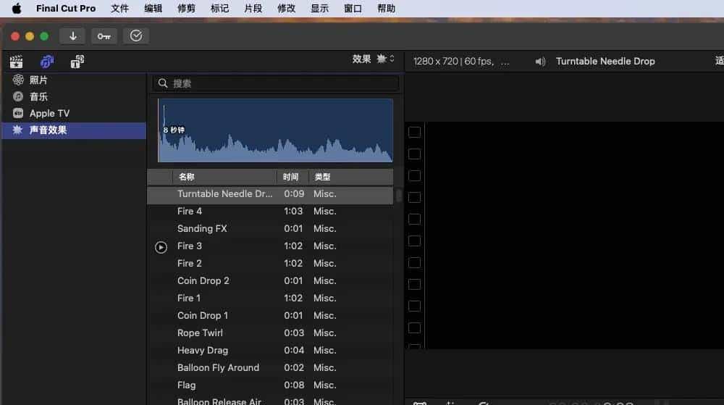724x405 pixels.
Task: Select the Turntable Needle Drop row
Action: [x=270, y=194]
